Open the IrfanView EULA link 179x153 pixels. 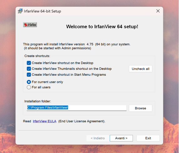tap(45, 121)
